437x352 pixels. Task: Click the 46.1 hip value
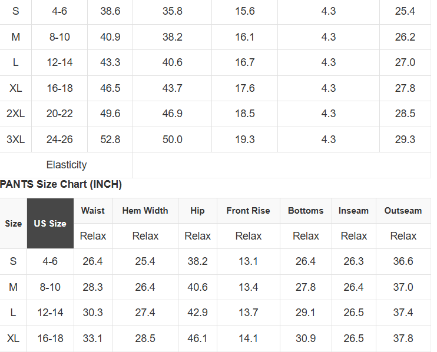198,338
